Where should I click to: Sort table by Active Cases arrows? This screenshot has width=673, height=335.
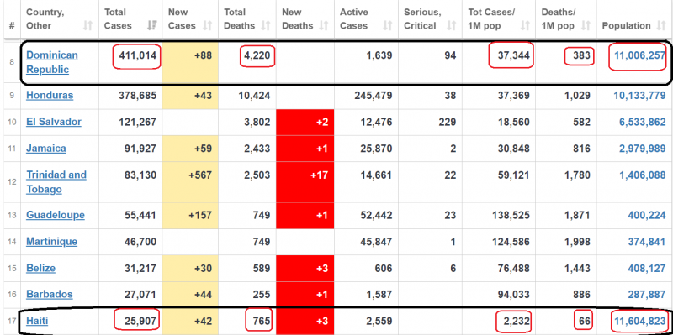(x=388, y=26)
